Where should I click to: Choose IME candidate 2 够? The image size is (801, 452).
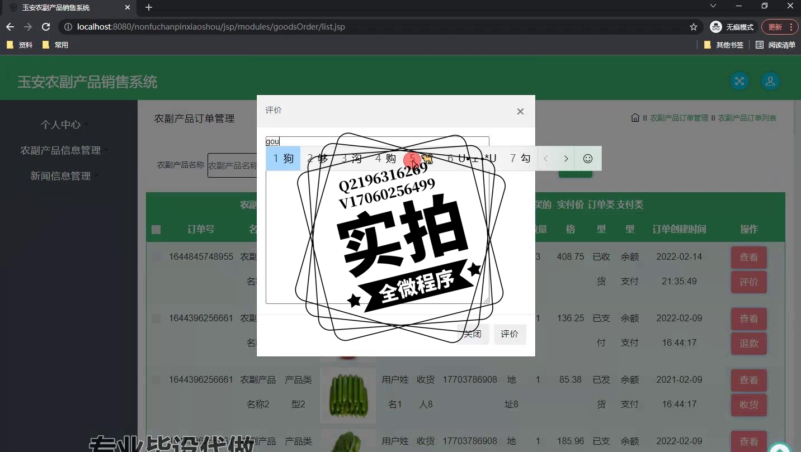click(x=318, y=159)
